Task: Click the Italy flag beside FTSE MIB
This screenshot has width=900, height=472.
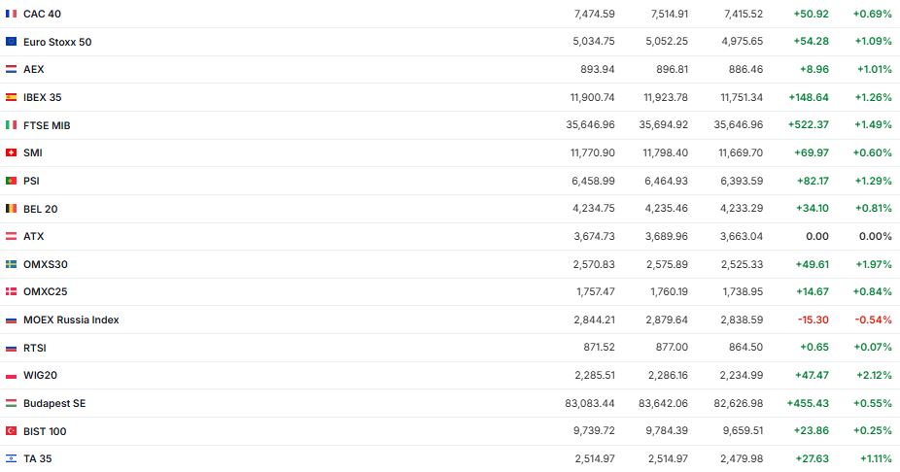Action: tap(11, 125)
